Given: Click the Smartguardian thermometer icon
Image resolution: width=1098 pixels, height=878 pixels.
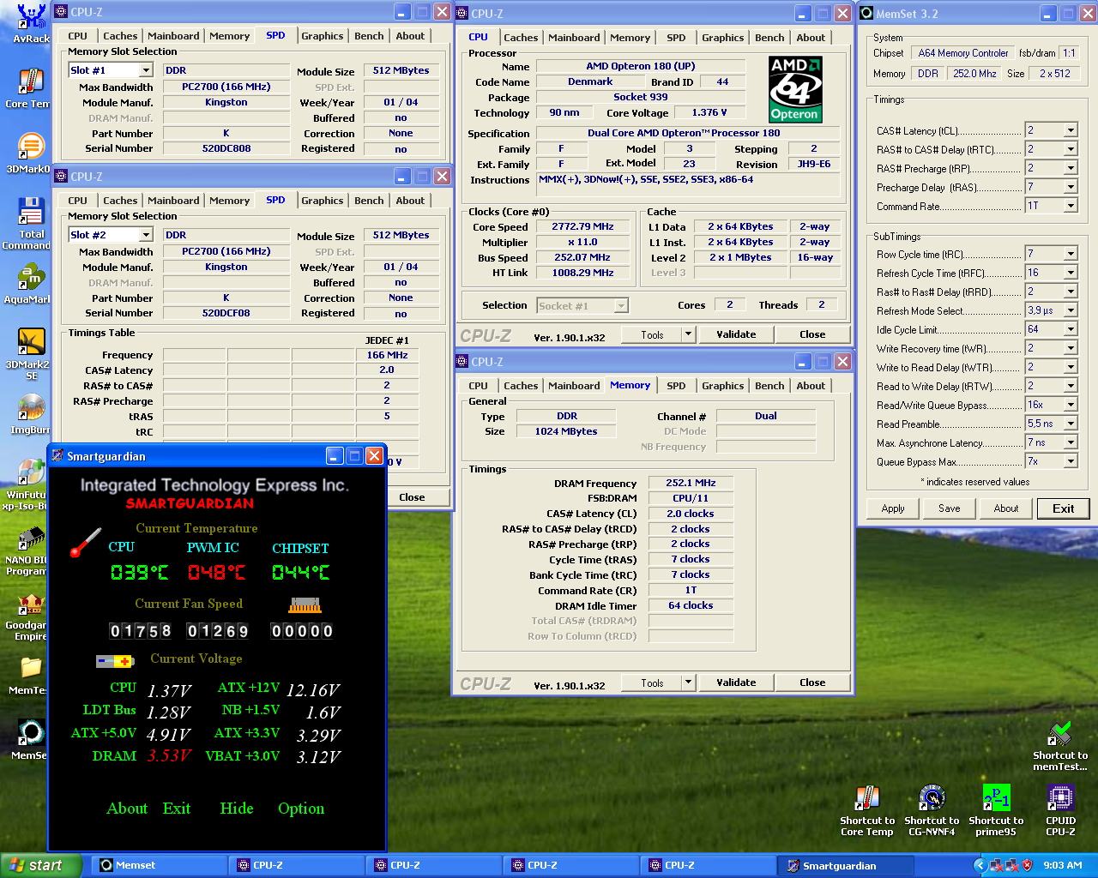Looking at the screenshot, I should click(85, 542).
